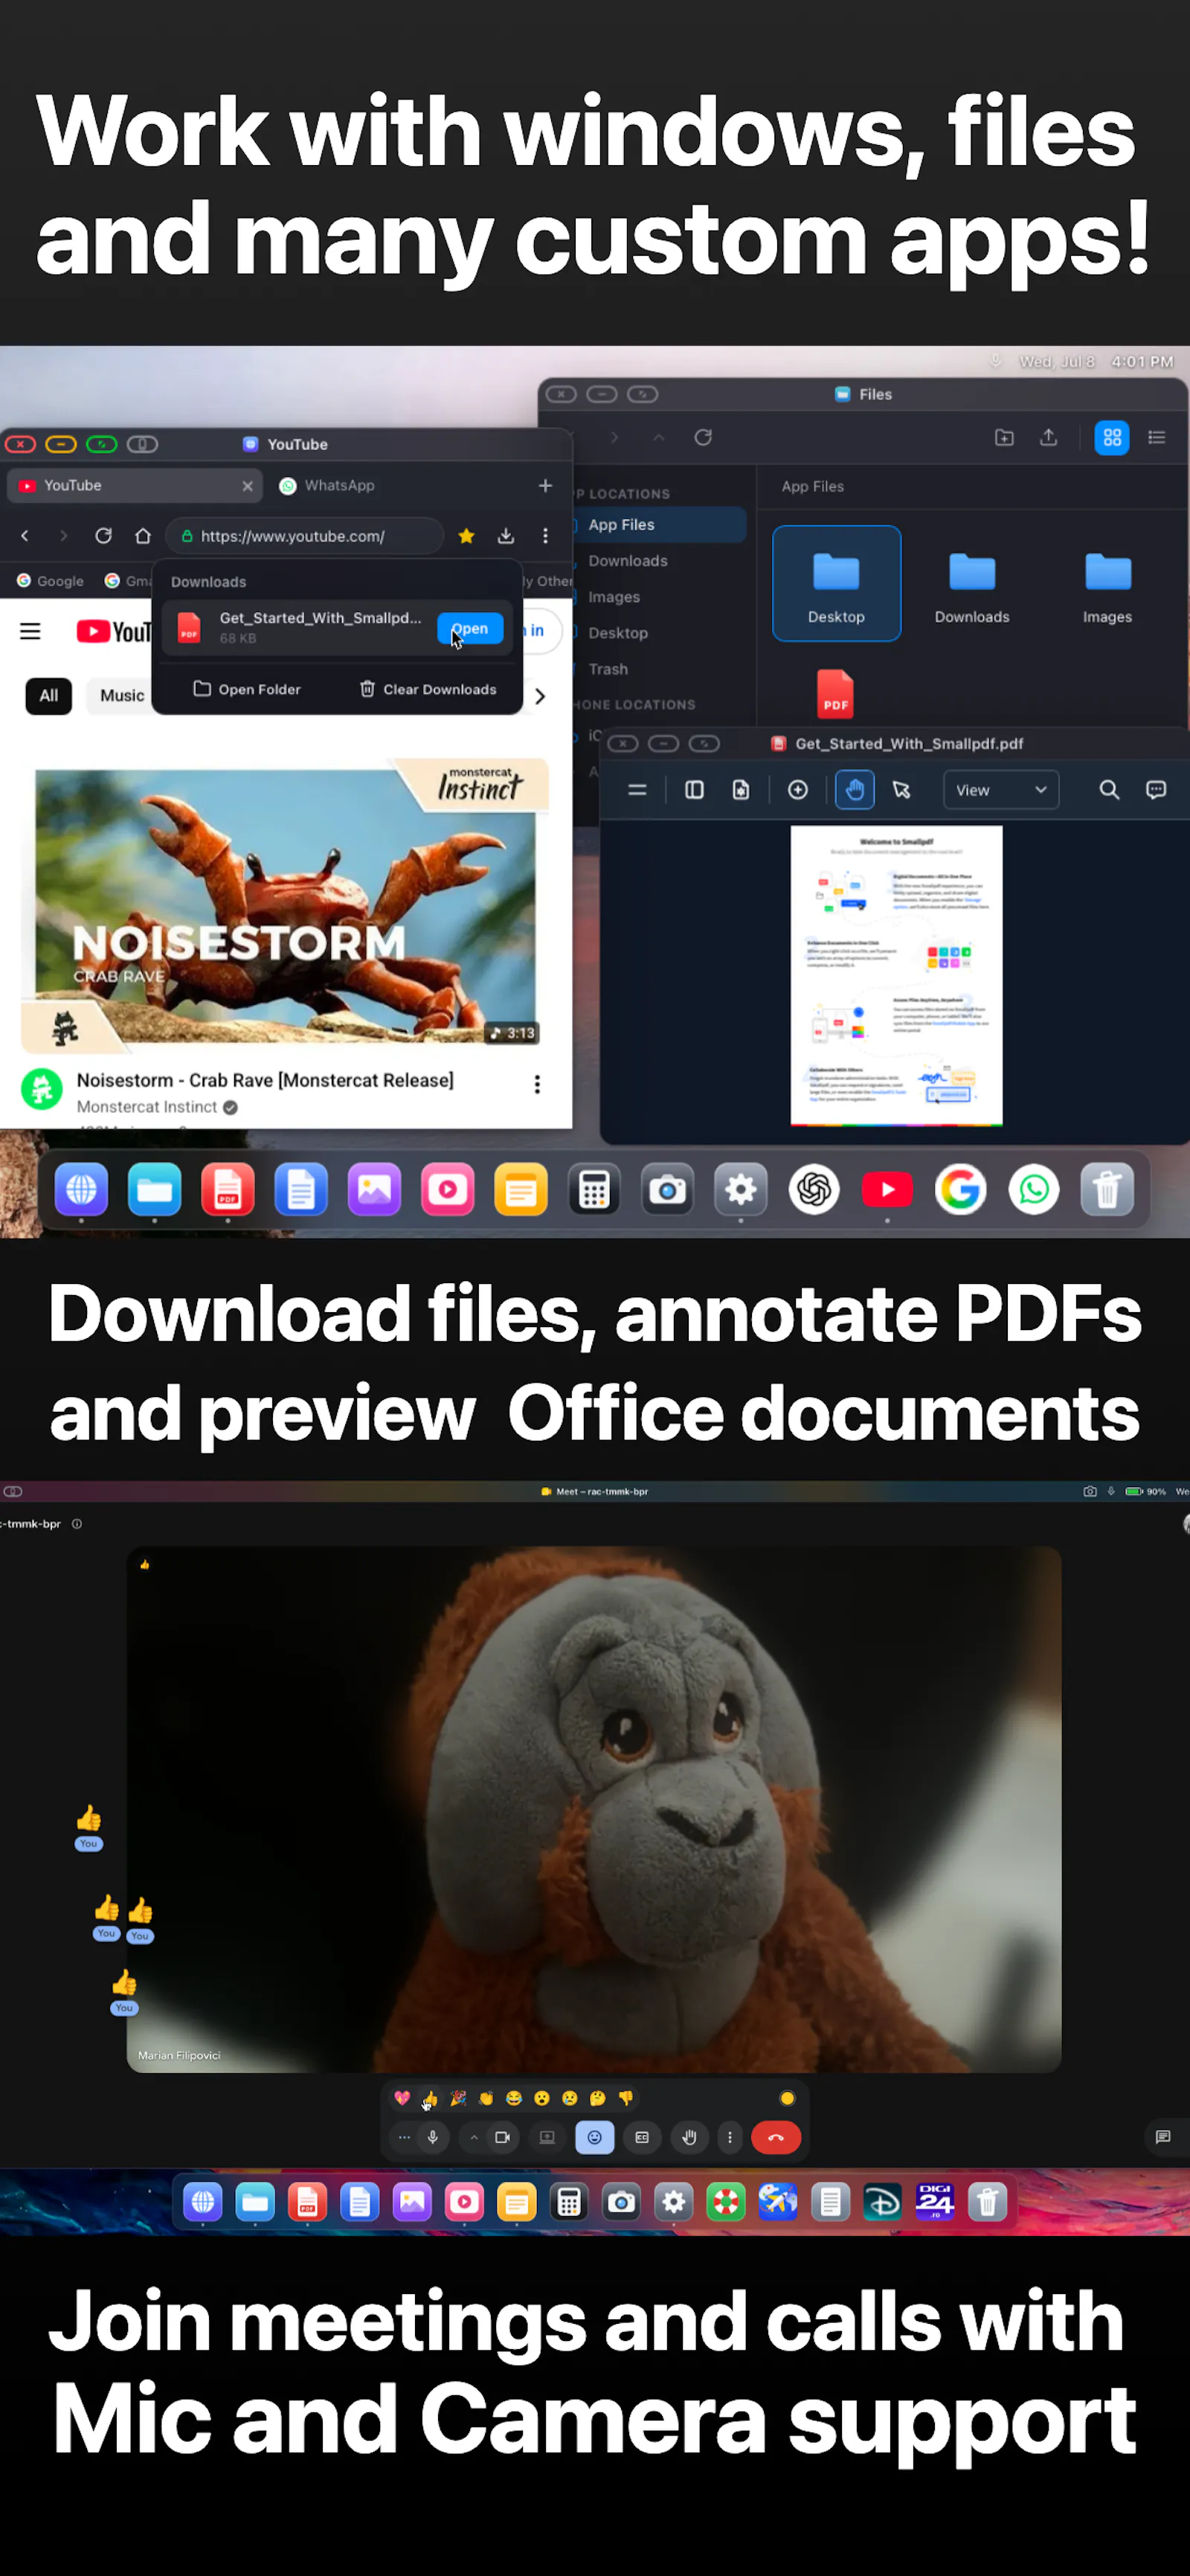Click the youtube.com address bar
Viewport: 1190px width, 2576px height.
click(304, 536)
